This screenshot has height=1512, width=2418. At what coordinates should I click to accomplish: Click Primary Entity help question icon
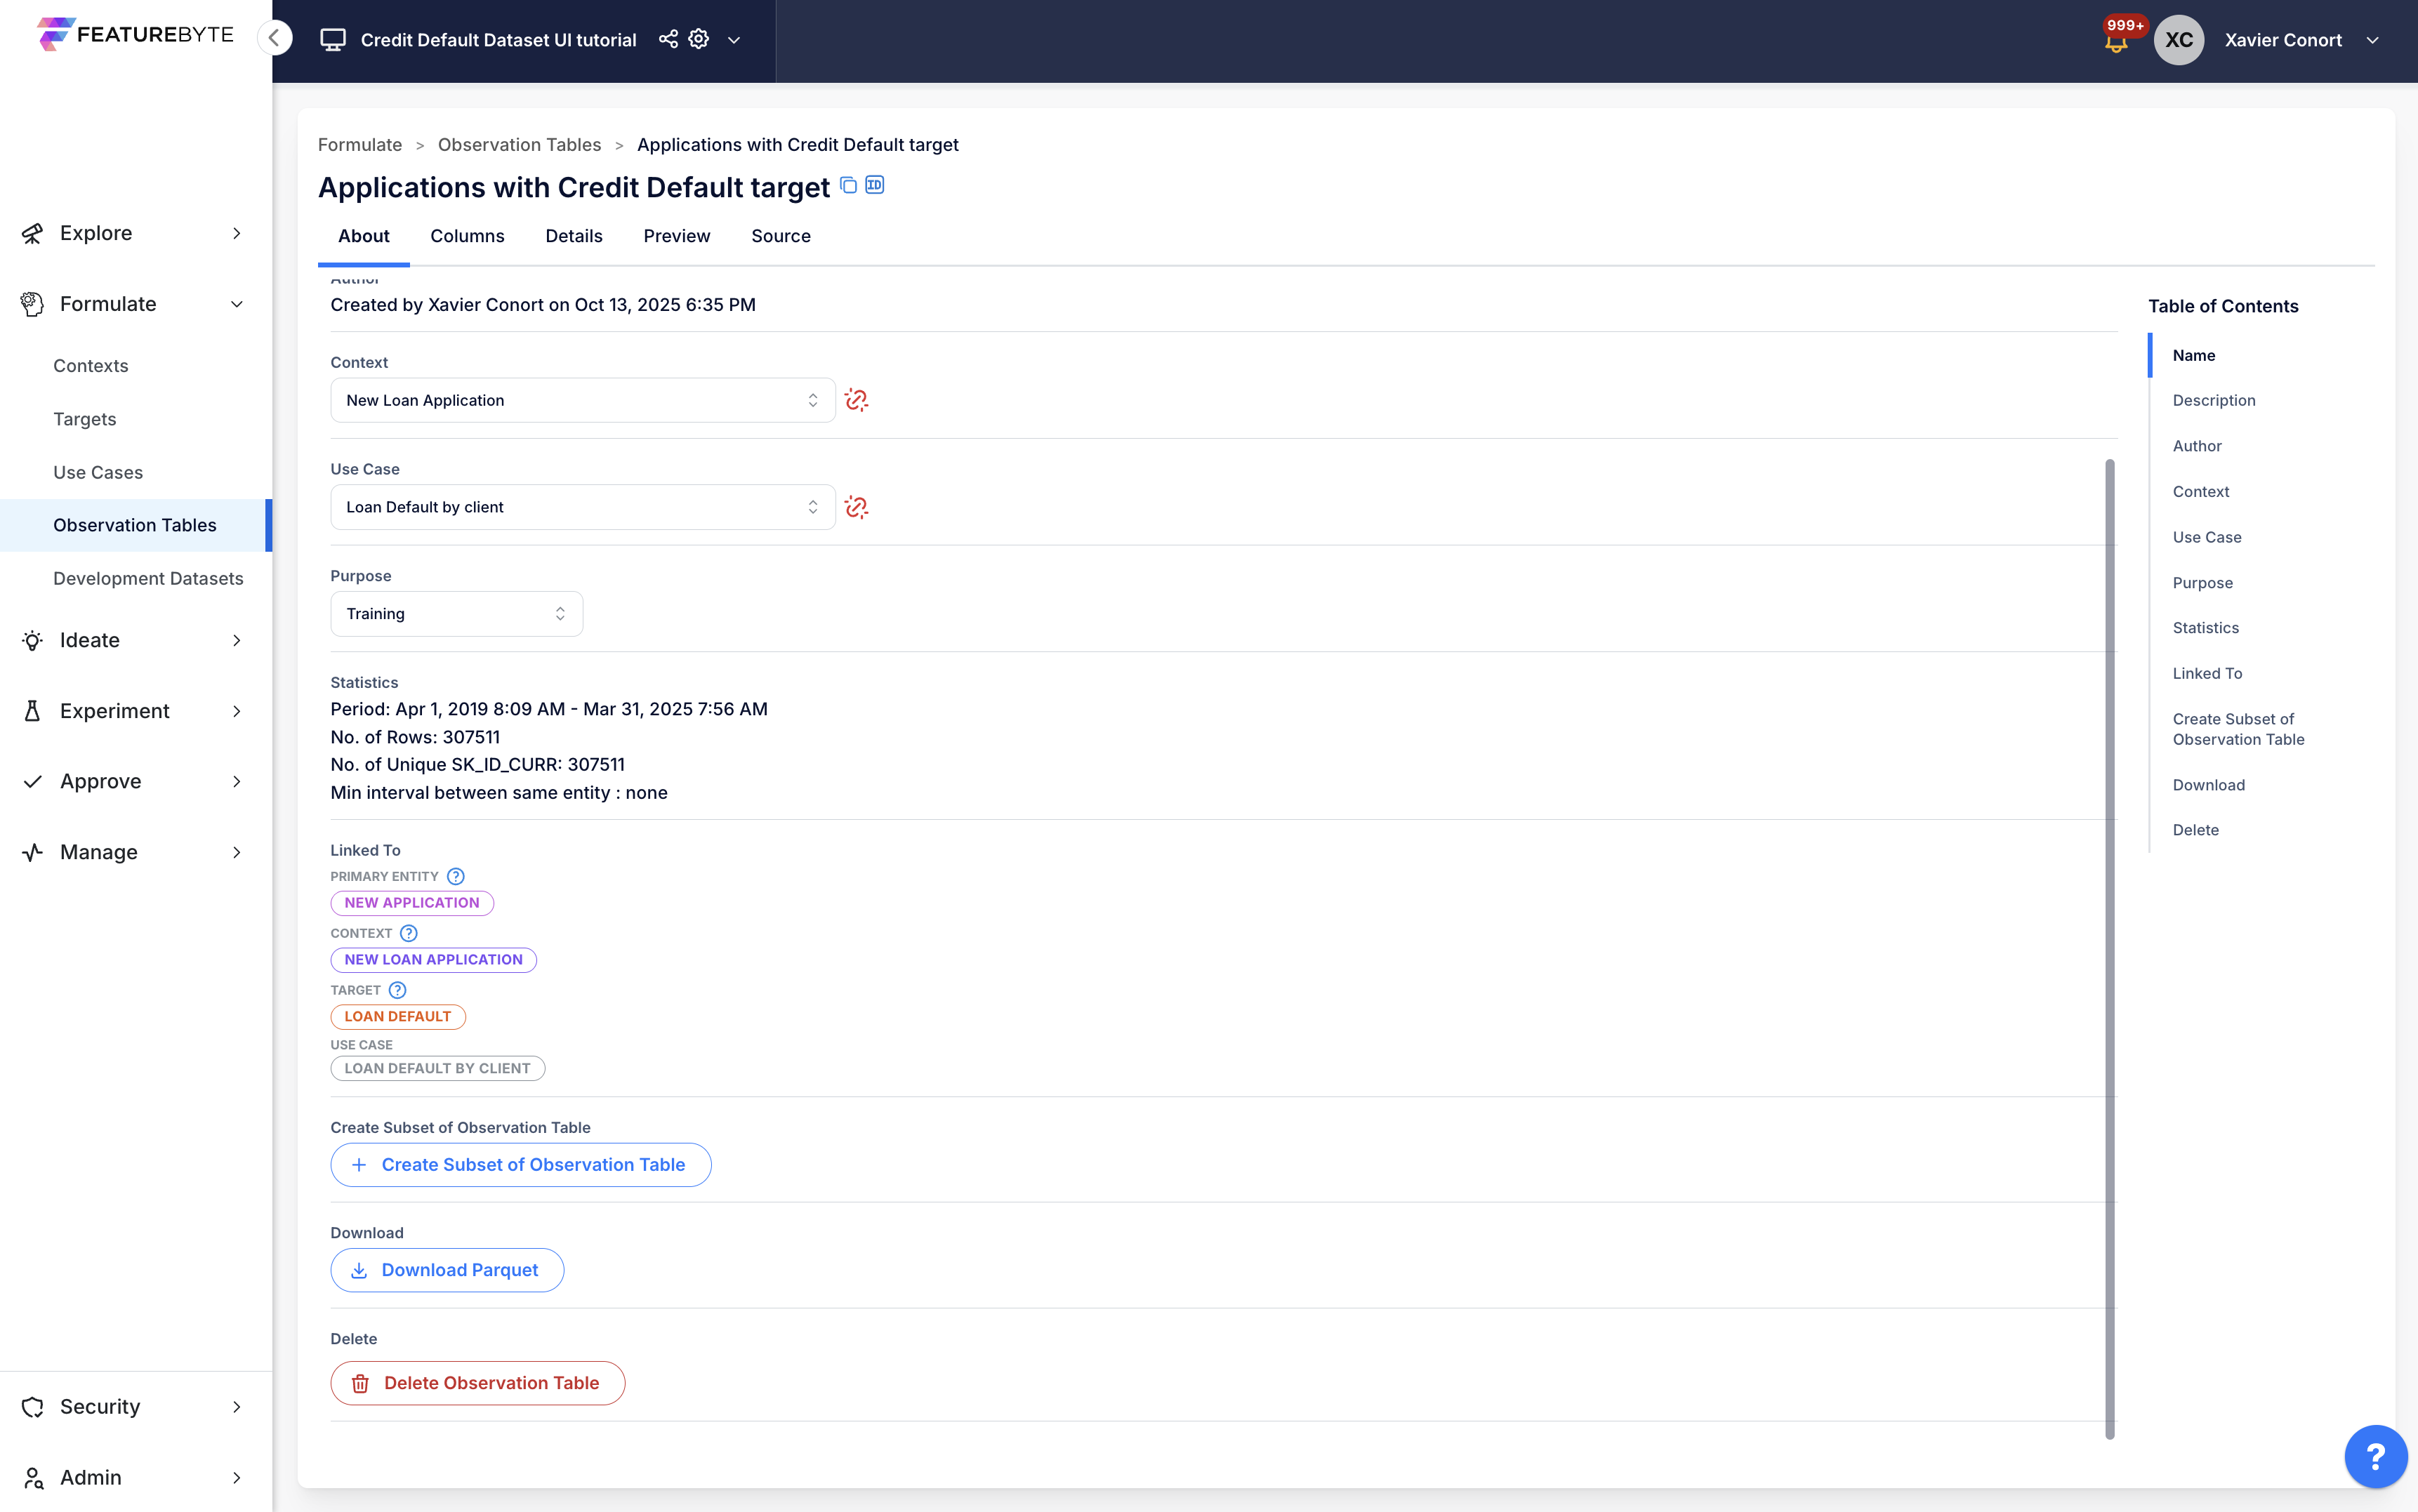click(456, 876)
